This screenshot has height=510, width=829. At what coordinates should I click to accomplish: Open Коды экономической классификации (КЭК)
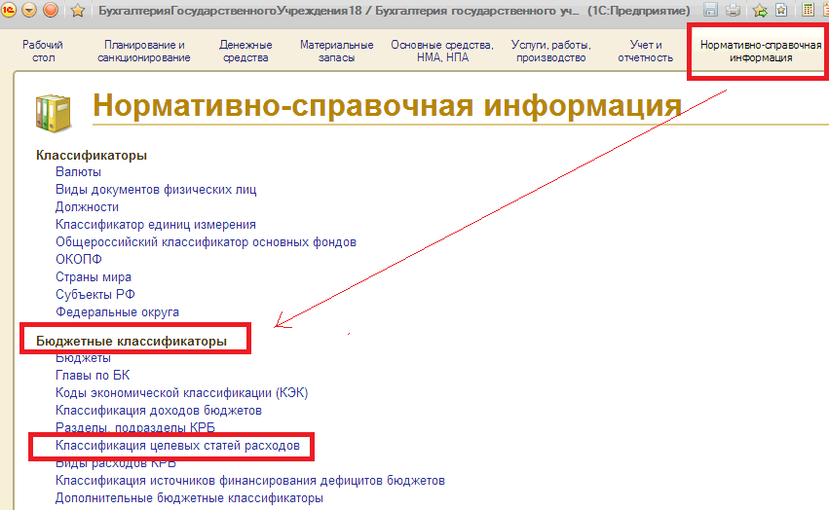pos(182,392)
